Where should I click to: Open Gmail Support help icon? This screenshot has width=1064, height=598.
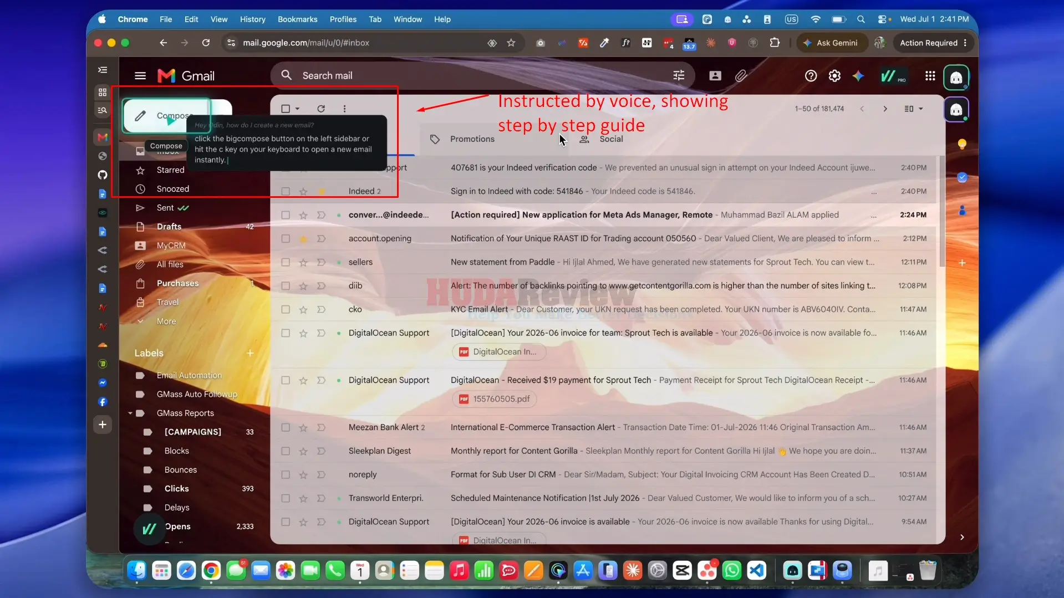tap(811, 76)
